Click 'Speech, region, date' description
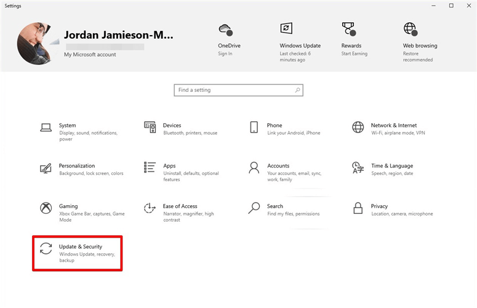This screenshot has width=477, height=308. [x=392, y=174]
